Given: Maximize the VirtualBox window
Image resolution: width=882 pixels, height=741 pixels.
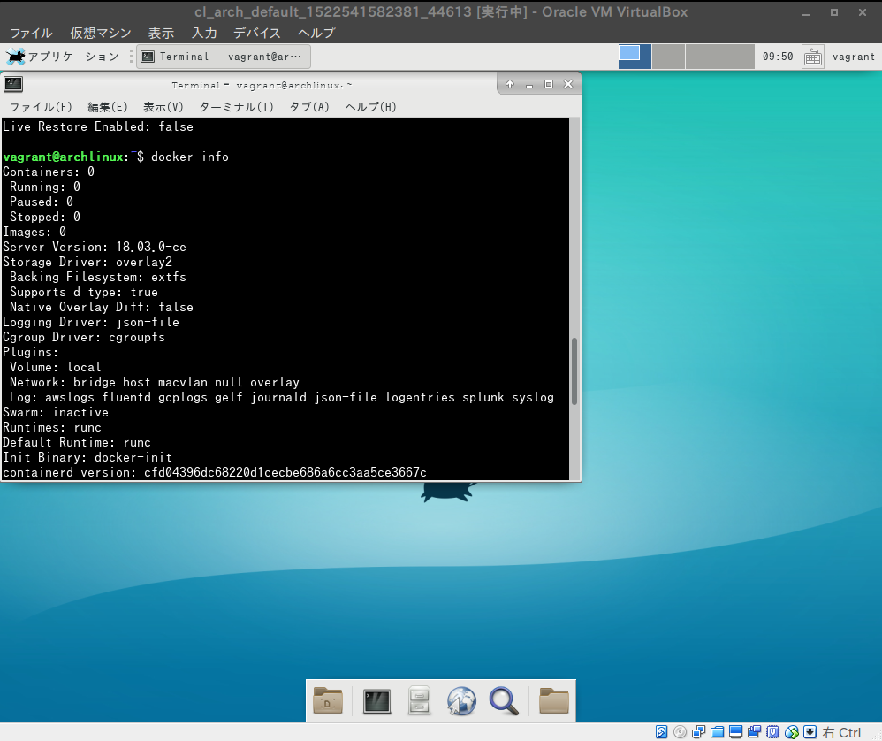Looking at the screenshot, I should (834, 12).
